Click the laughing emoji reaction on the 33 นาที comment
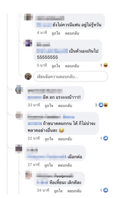116x198 pixels. [x=106, y=105]
